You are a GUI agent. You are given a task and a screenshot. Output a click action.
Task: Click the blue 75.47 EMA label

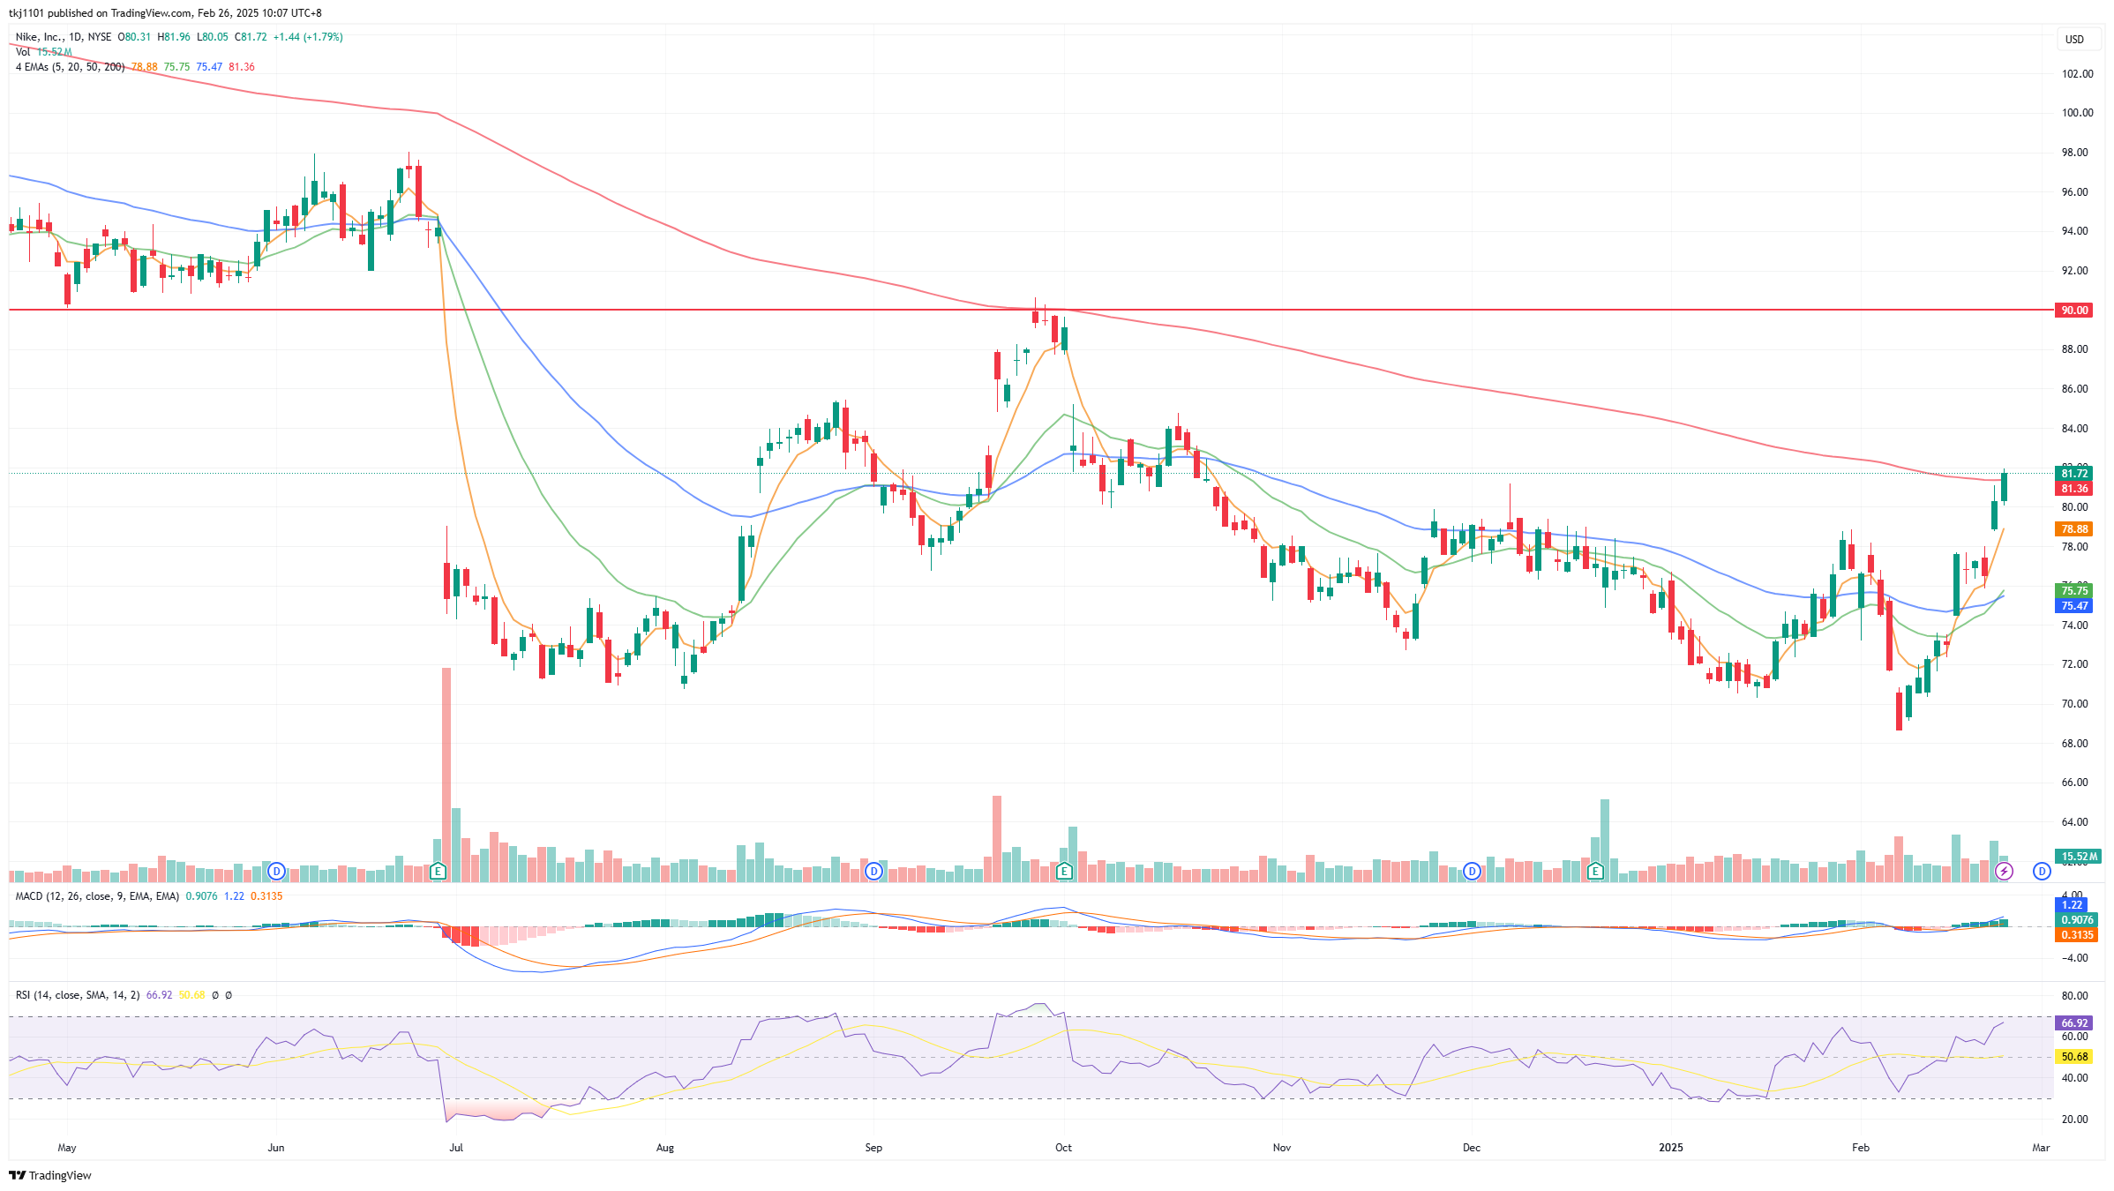[x=2074, y=606]
